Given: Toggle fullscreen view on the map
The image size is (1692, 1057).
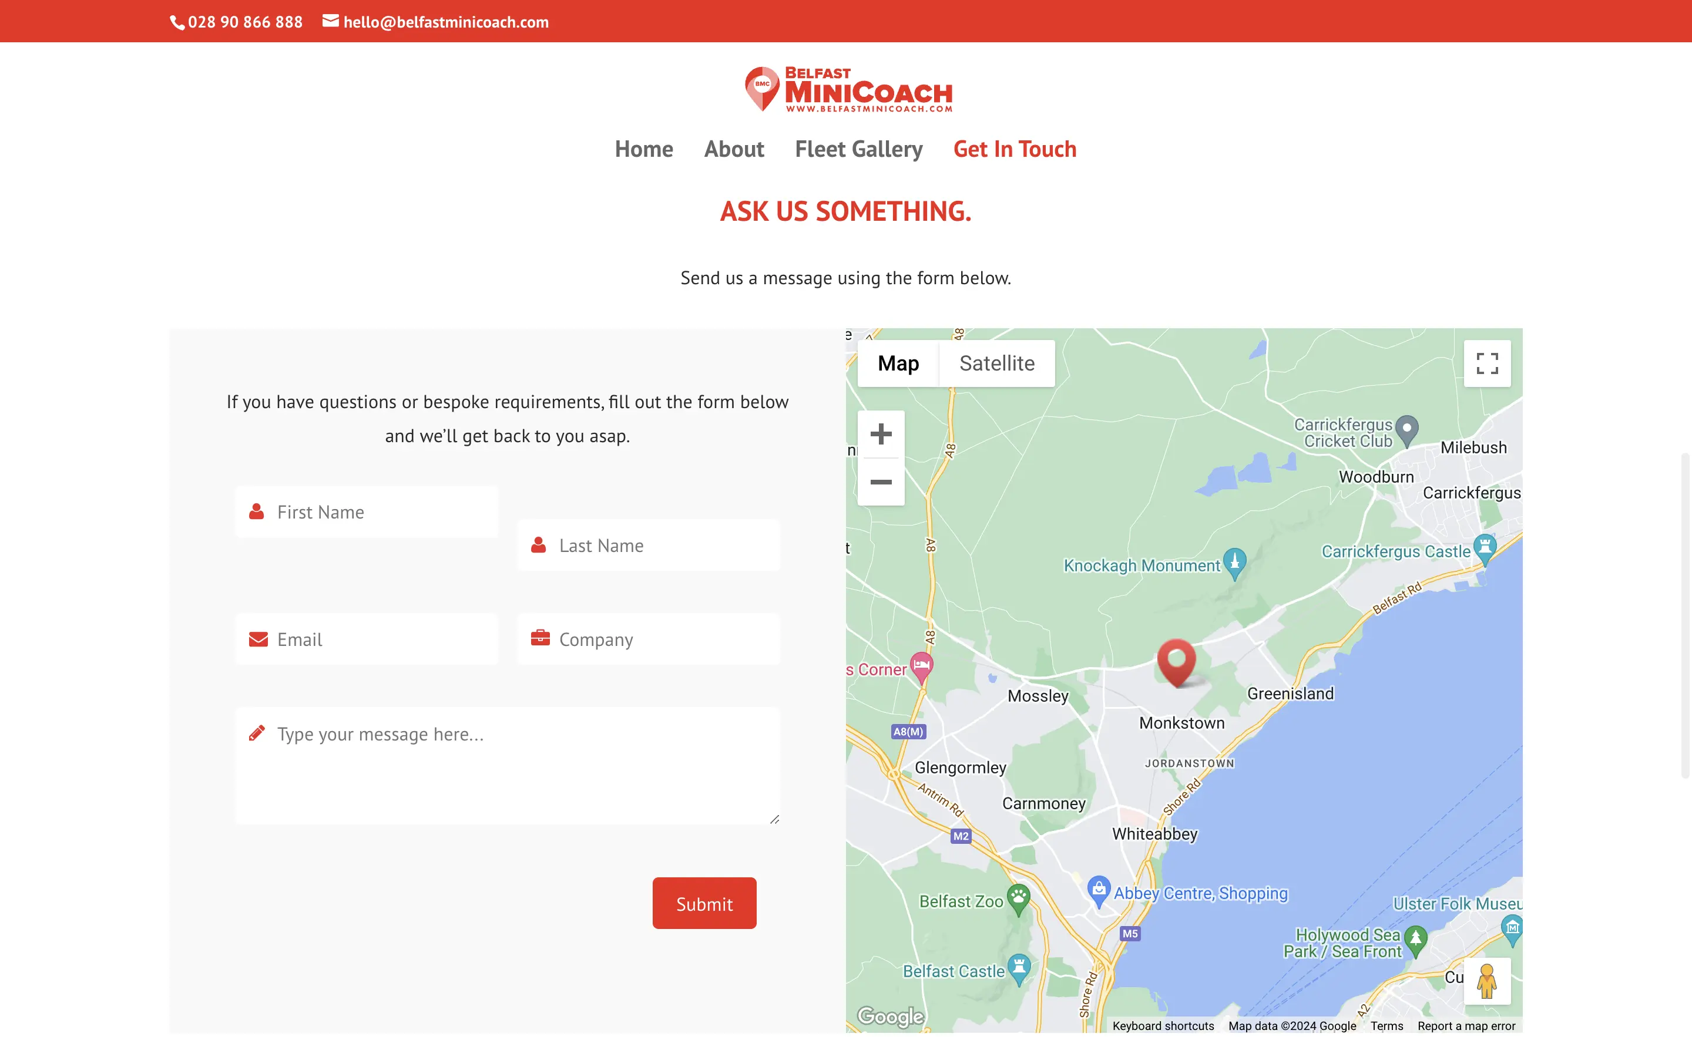Looking at the screenshot, I should 1486,363.
